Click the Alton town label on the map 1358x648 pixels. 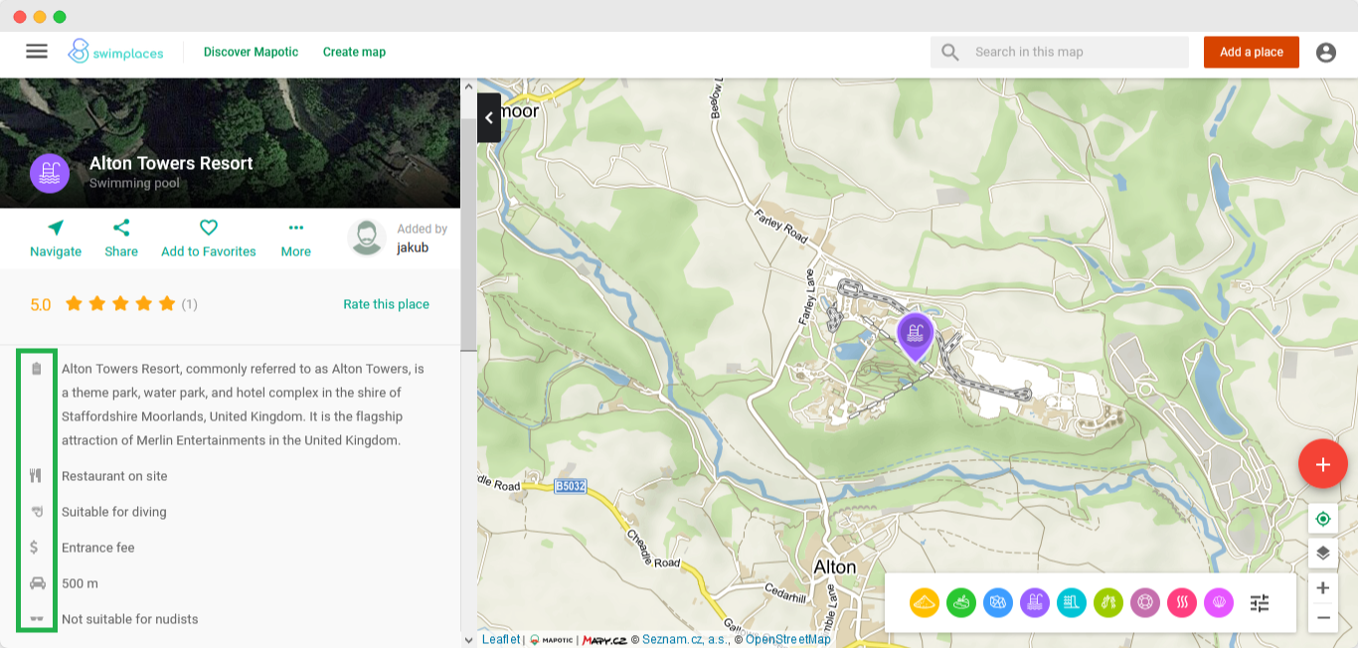point(835,567)
